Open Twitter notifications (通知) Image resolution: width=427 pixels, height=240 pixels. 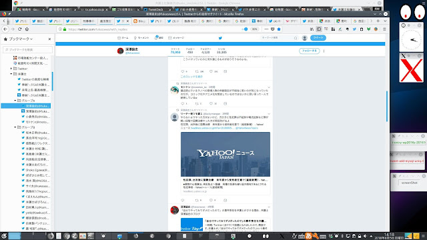tap(159, 38)
